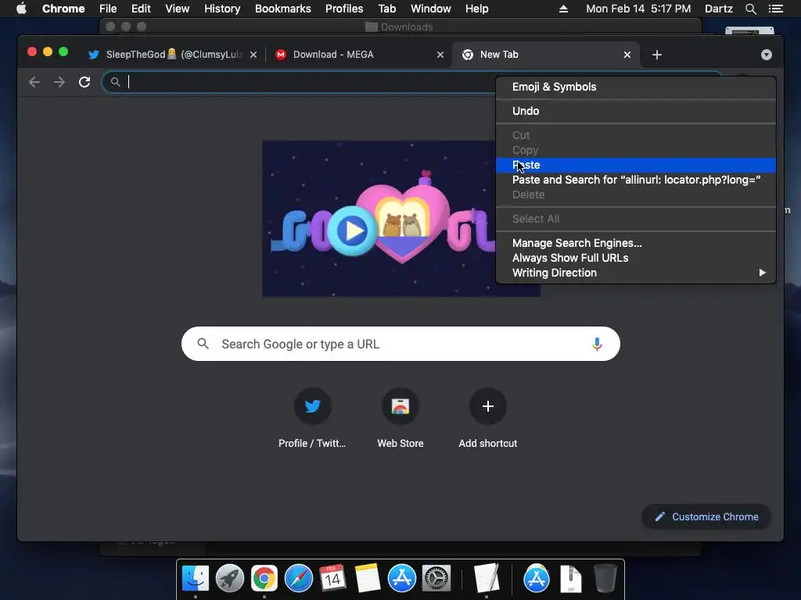
Task: Switch to the SleepTheGod Twitter tab
Action: (x=173, y=55)
